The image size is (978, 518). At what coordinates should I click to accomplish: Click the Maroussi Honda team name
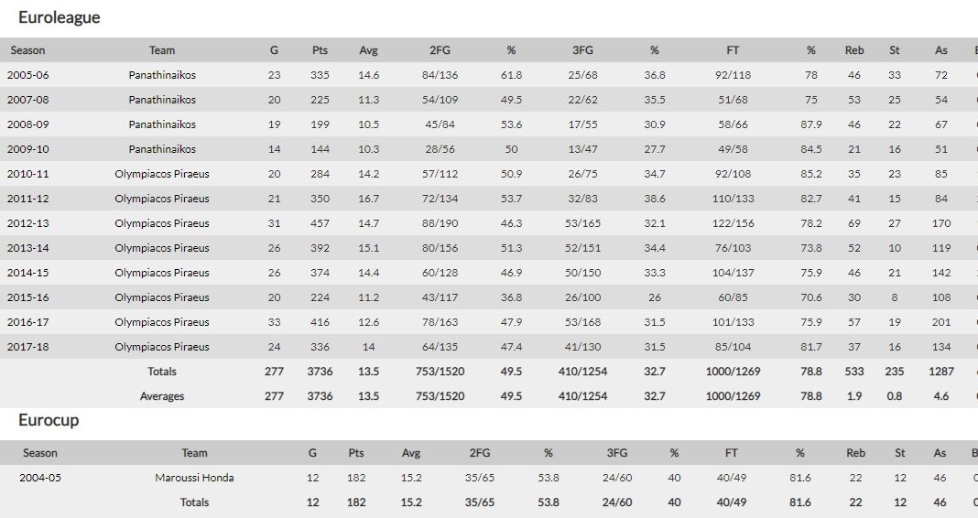point(194,478)
